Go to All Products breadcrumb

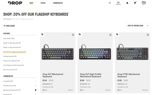click(x=7, y=19)
